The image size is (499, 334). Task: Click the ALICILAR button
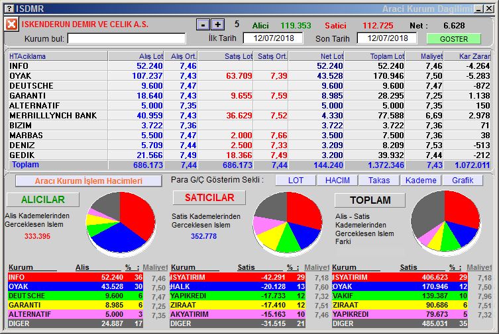click(x=43, y=199)
